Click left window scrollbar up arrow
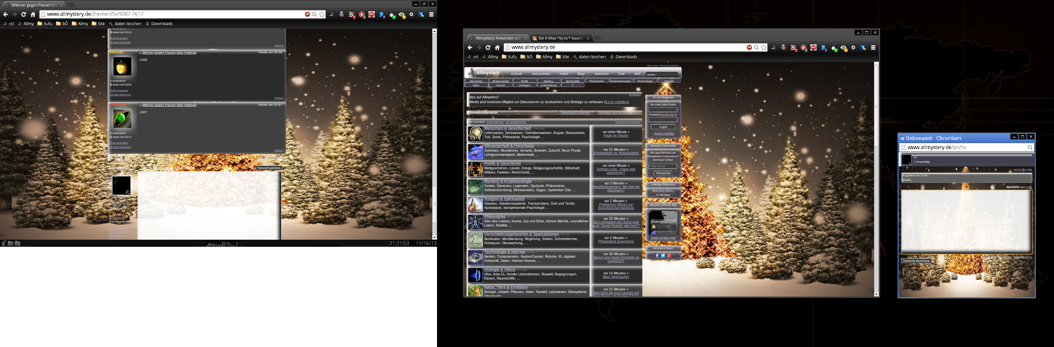Viewport: 1054px width, 347px height. point(434,31)
